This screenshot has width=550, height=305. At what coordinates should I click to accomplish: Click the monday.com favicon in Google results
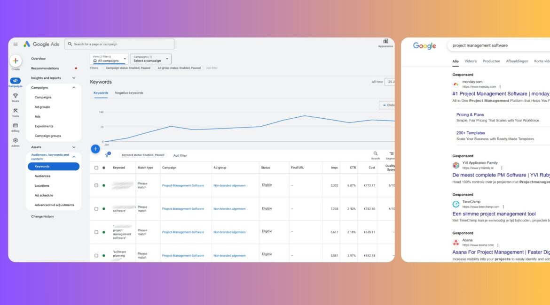coord(456,84)
